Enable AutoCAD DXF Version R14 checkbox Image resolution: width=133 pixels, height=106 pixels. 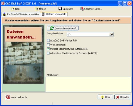(48, 40)
